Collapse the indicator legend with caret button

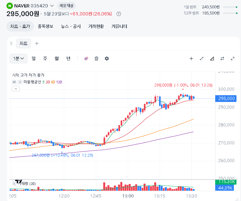coord(16,89)
